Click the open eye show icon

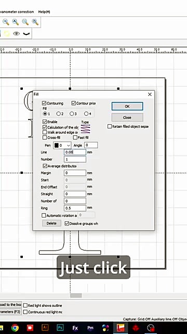tap(16, 33)
